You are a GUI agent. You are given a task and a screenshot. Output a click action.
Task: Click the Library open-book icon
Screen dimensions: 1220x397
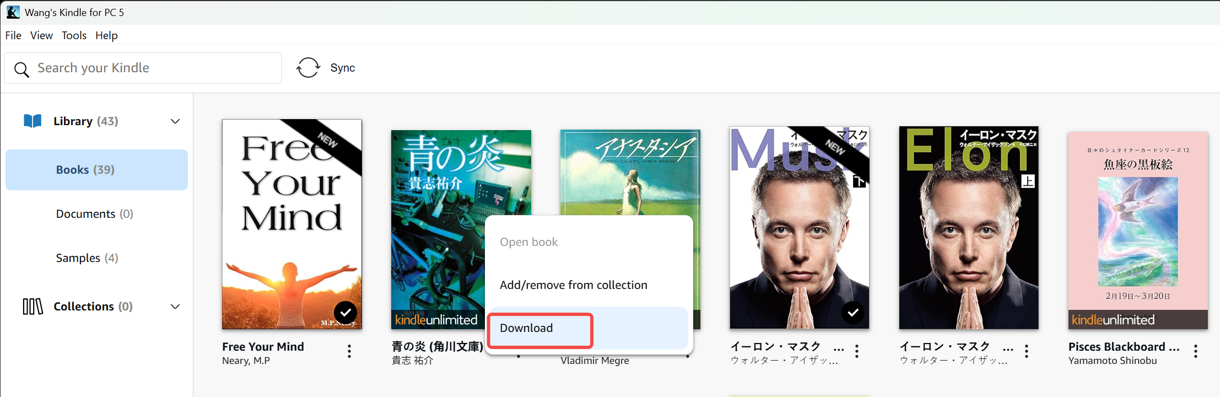click(33, 121)
